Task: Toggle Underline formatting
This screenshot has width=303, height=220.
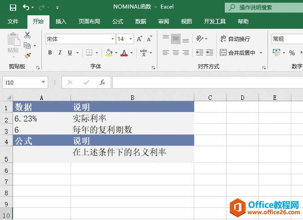Action: pyautogui.click(x=70, y=53)
